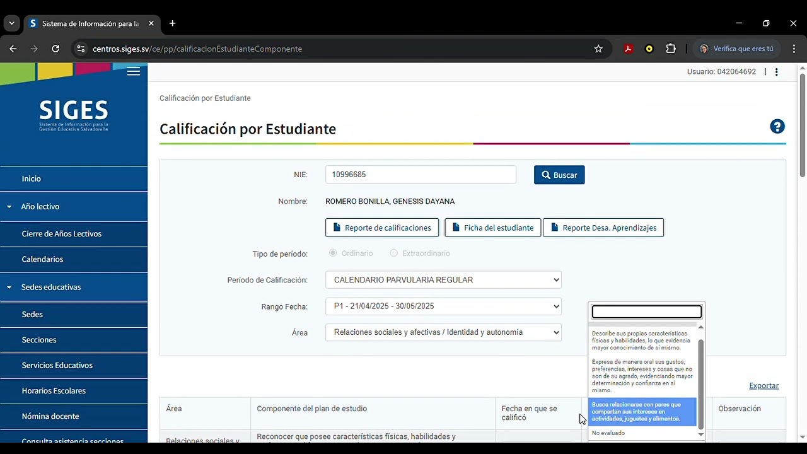Collapse the Sedes educativas sidebar section
Image resolution: width=807 pixels, height=454 pixels.
click(9, 287)
